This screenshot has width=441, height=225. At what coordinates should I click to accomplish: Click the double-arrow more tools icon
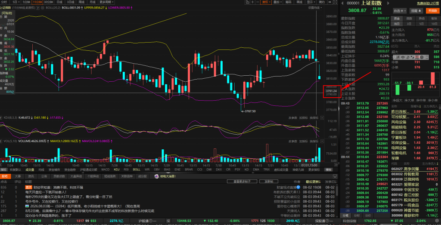point(329,2)
